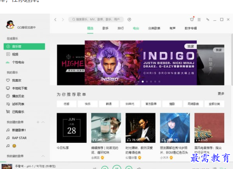Switch to mini mode icon
Image resolution: width=233 pixels, height=169 pixels.
(208, 20)
